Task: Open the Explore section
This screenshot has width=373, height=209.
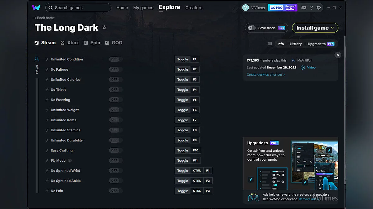Action: (169, 7)
